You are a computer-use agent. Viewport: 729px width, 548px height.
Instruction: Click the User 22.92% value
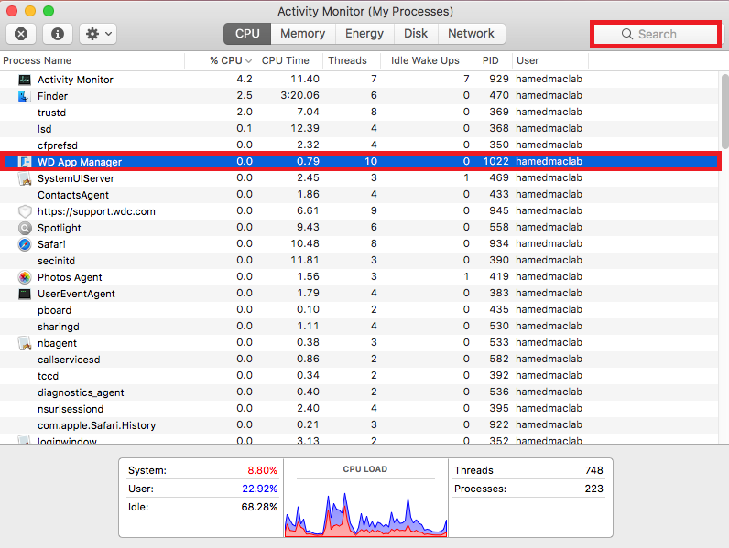point(259,489)
